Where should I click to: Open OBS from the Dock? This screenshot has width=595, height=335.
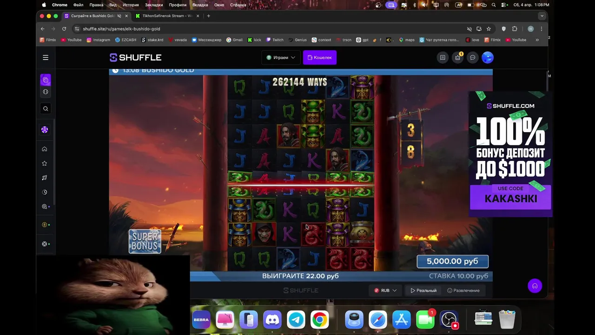450,320
